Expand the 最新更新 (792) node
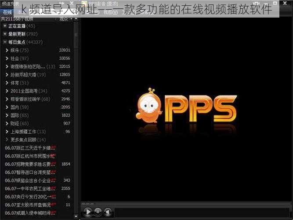 [5, 34]
